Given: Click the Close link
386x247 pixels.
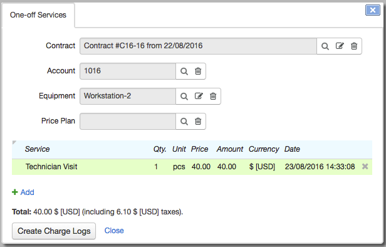Looking at the screenshot, I should click(114, 231).
